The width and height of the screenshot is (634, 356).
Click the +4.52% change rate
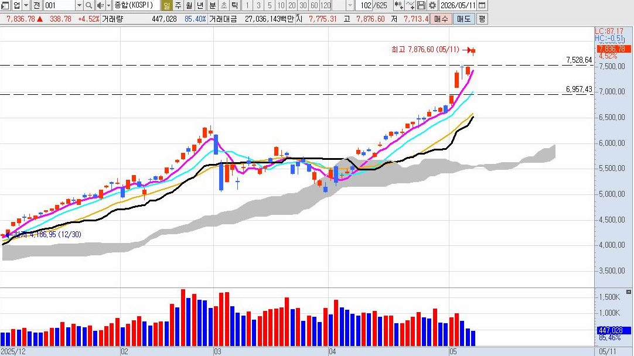88,19
